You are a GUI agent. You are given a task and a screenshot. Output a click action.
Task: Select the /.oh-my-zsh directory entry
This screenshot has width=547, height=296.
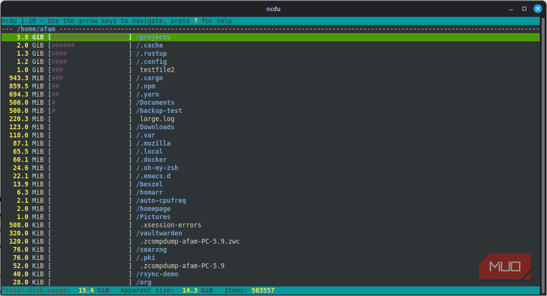tap(157, 168)
